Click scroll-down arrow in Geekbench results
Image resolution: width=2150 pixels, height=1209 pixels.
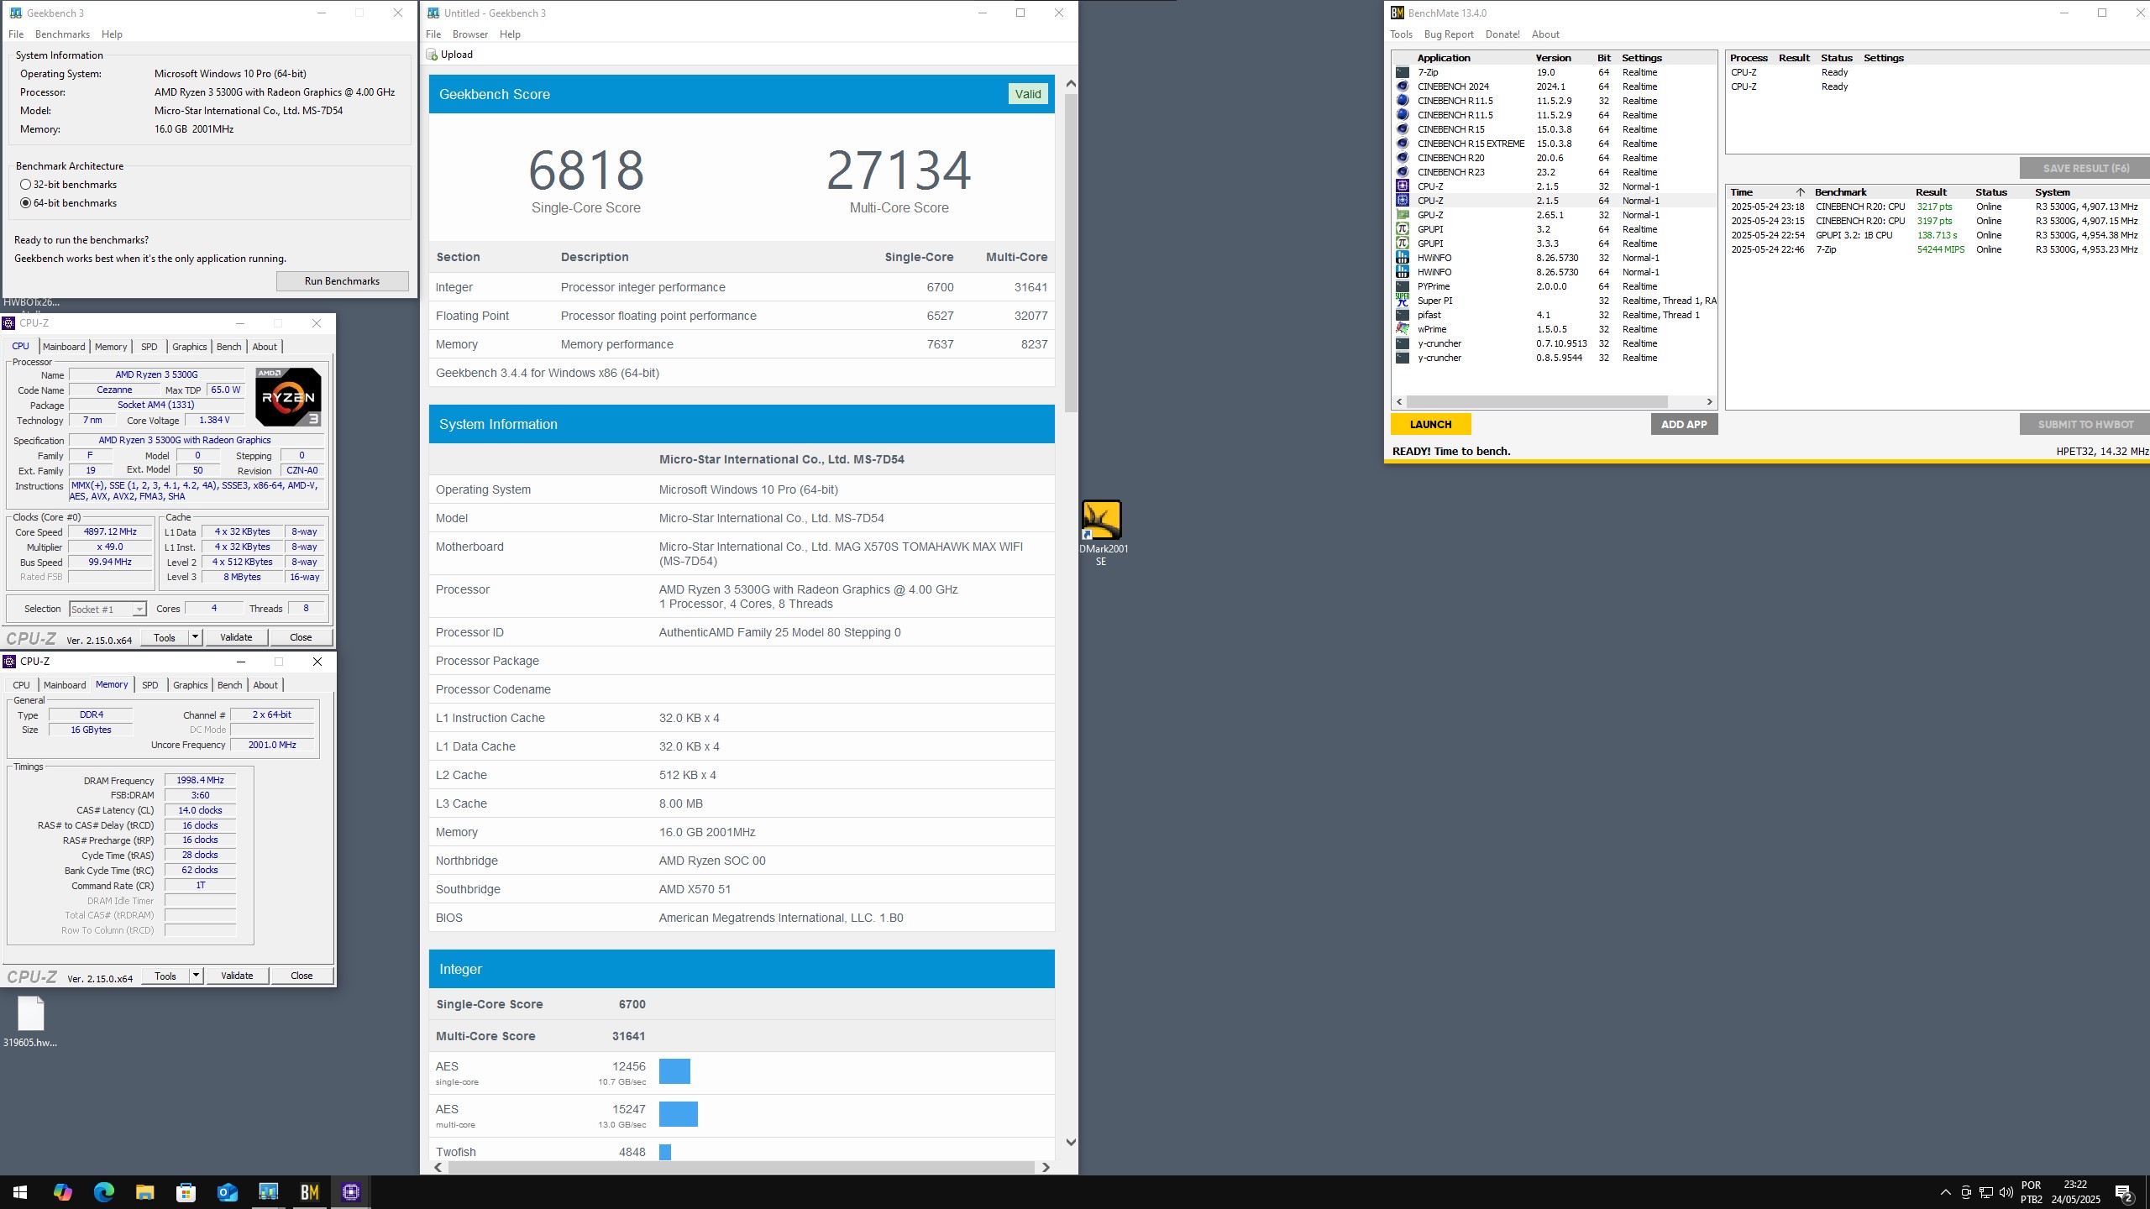(x=1071, y=1142)
